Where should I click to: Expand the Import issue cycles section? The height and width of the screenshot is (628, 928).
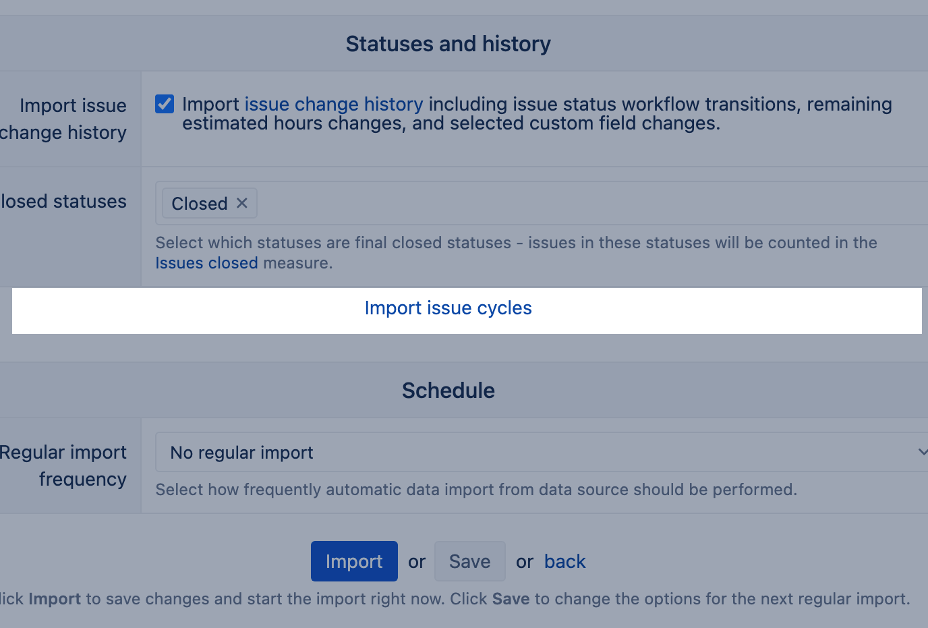448,308
